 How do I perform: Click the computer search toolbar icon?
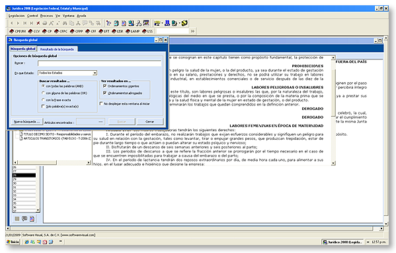131,23
